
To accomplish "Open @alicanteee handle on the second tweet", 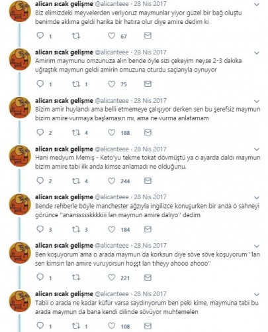I will click(x=112, y=52).
